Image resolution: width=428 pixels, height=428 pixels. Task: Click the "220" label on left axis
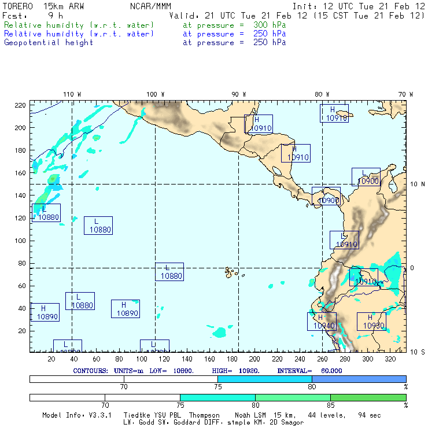[20, 105]
